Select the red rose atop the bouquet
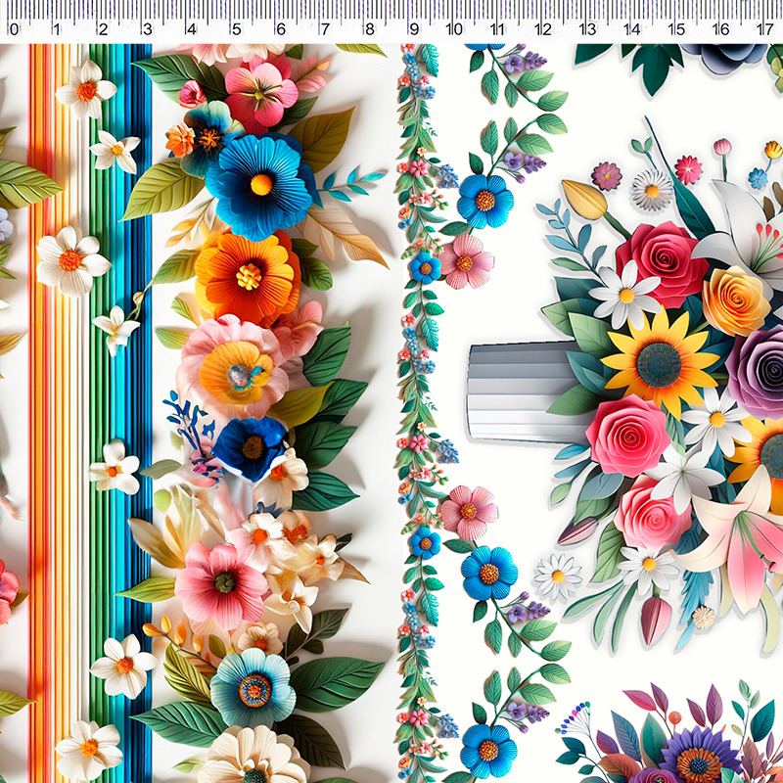The width and height of the screenshot is (783, 783). pos(661,259)
